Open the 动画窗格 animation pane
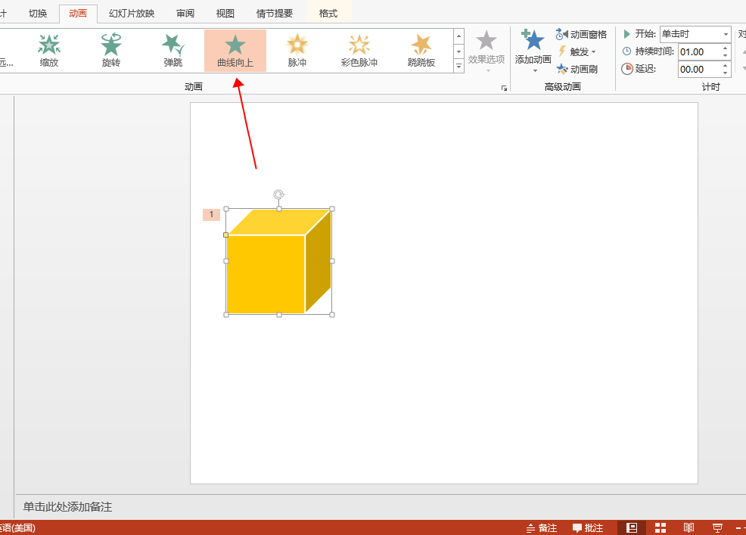 581,34
